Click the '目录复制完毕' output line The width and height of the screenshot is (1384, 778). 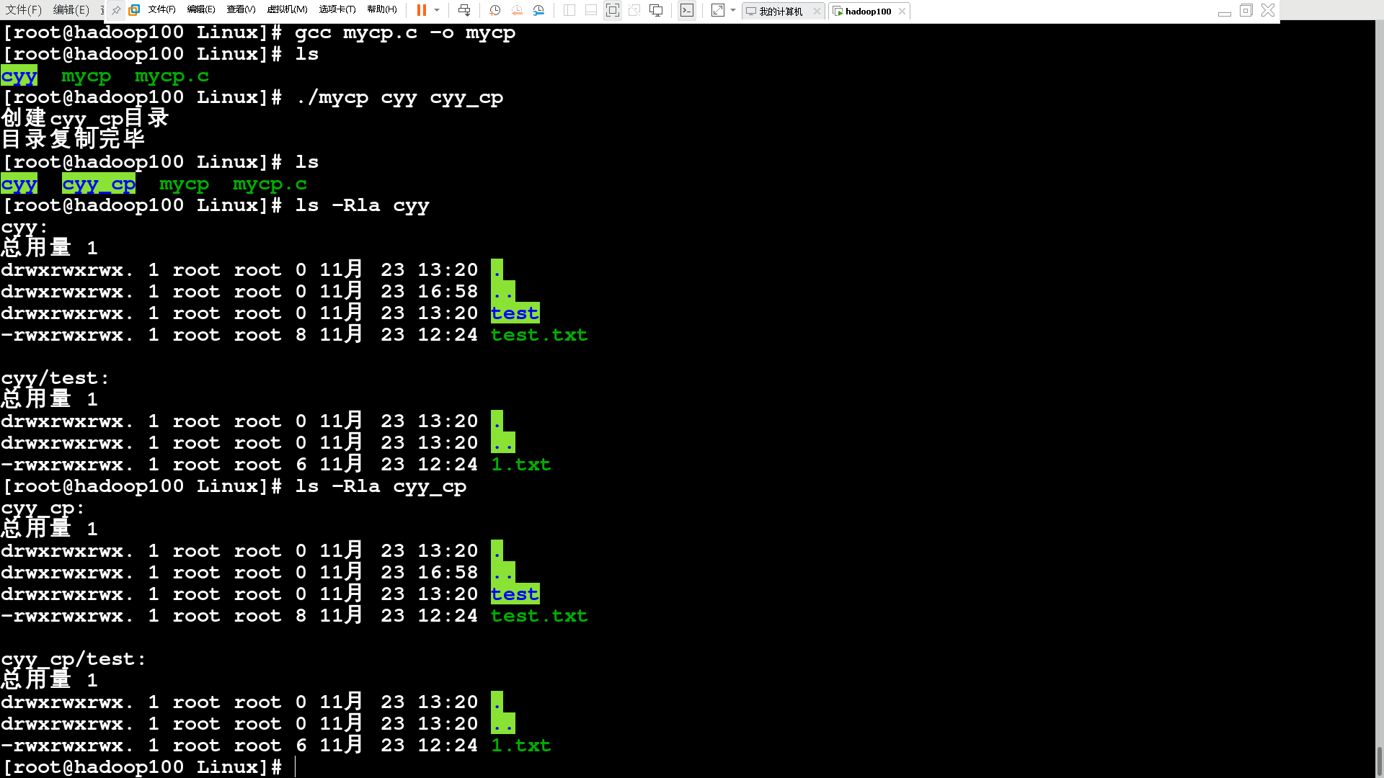tap(73, 138)
